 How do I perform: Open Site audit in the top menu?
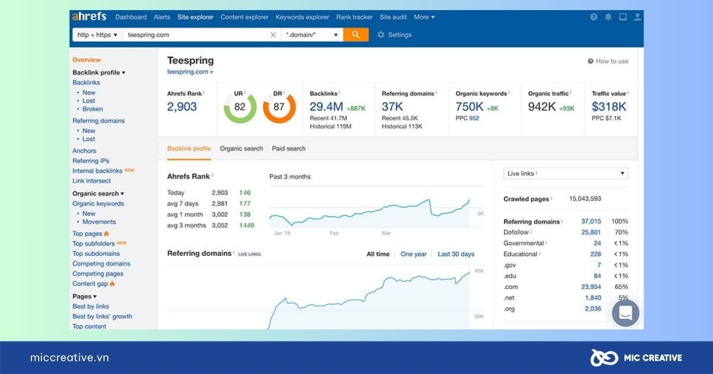[393, 17]
